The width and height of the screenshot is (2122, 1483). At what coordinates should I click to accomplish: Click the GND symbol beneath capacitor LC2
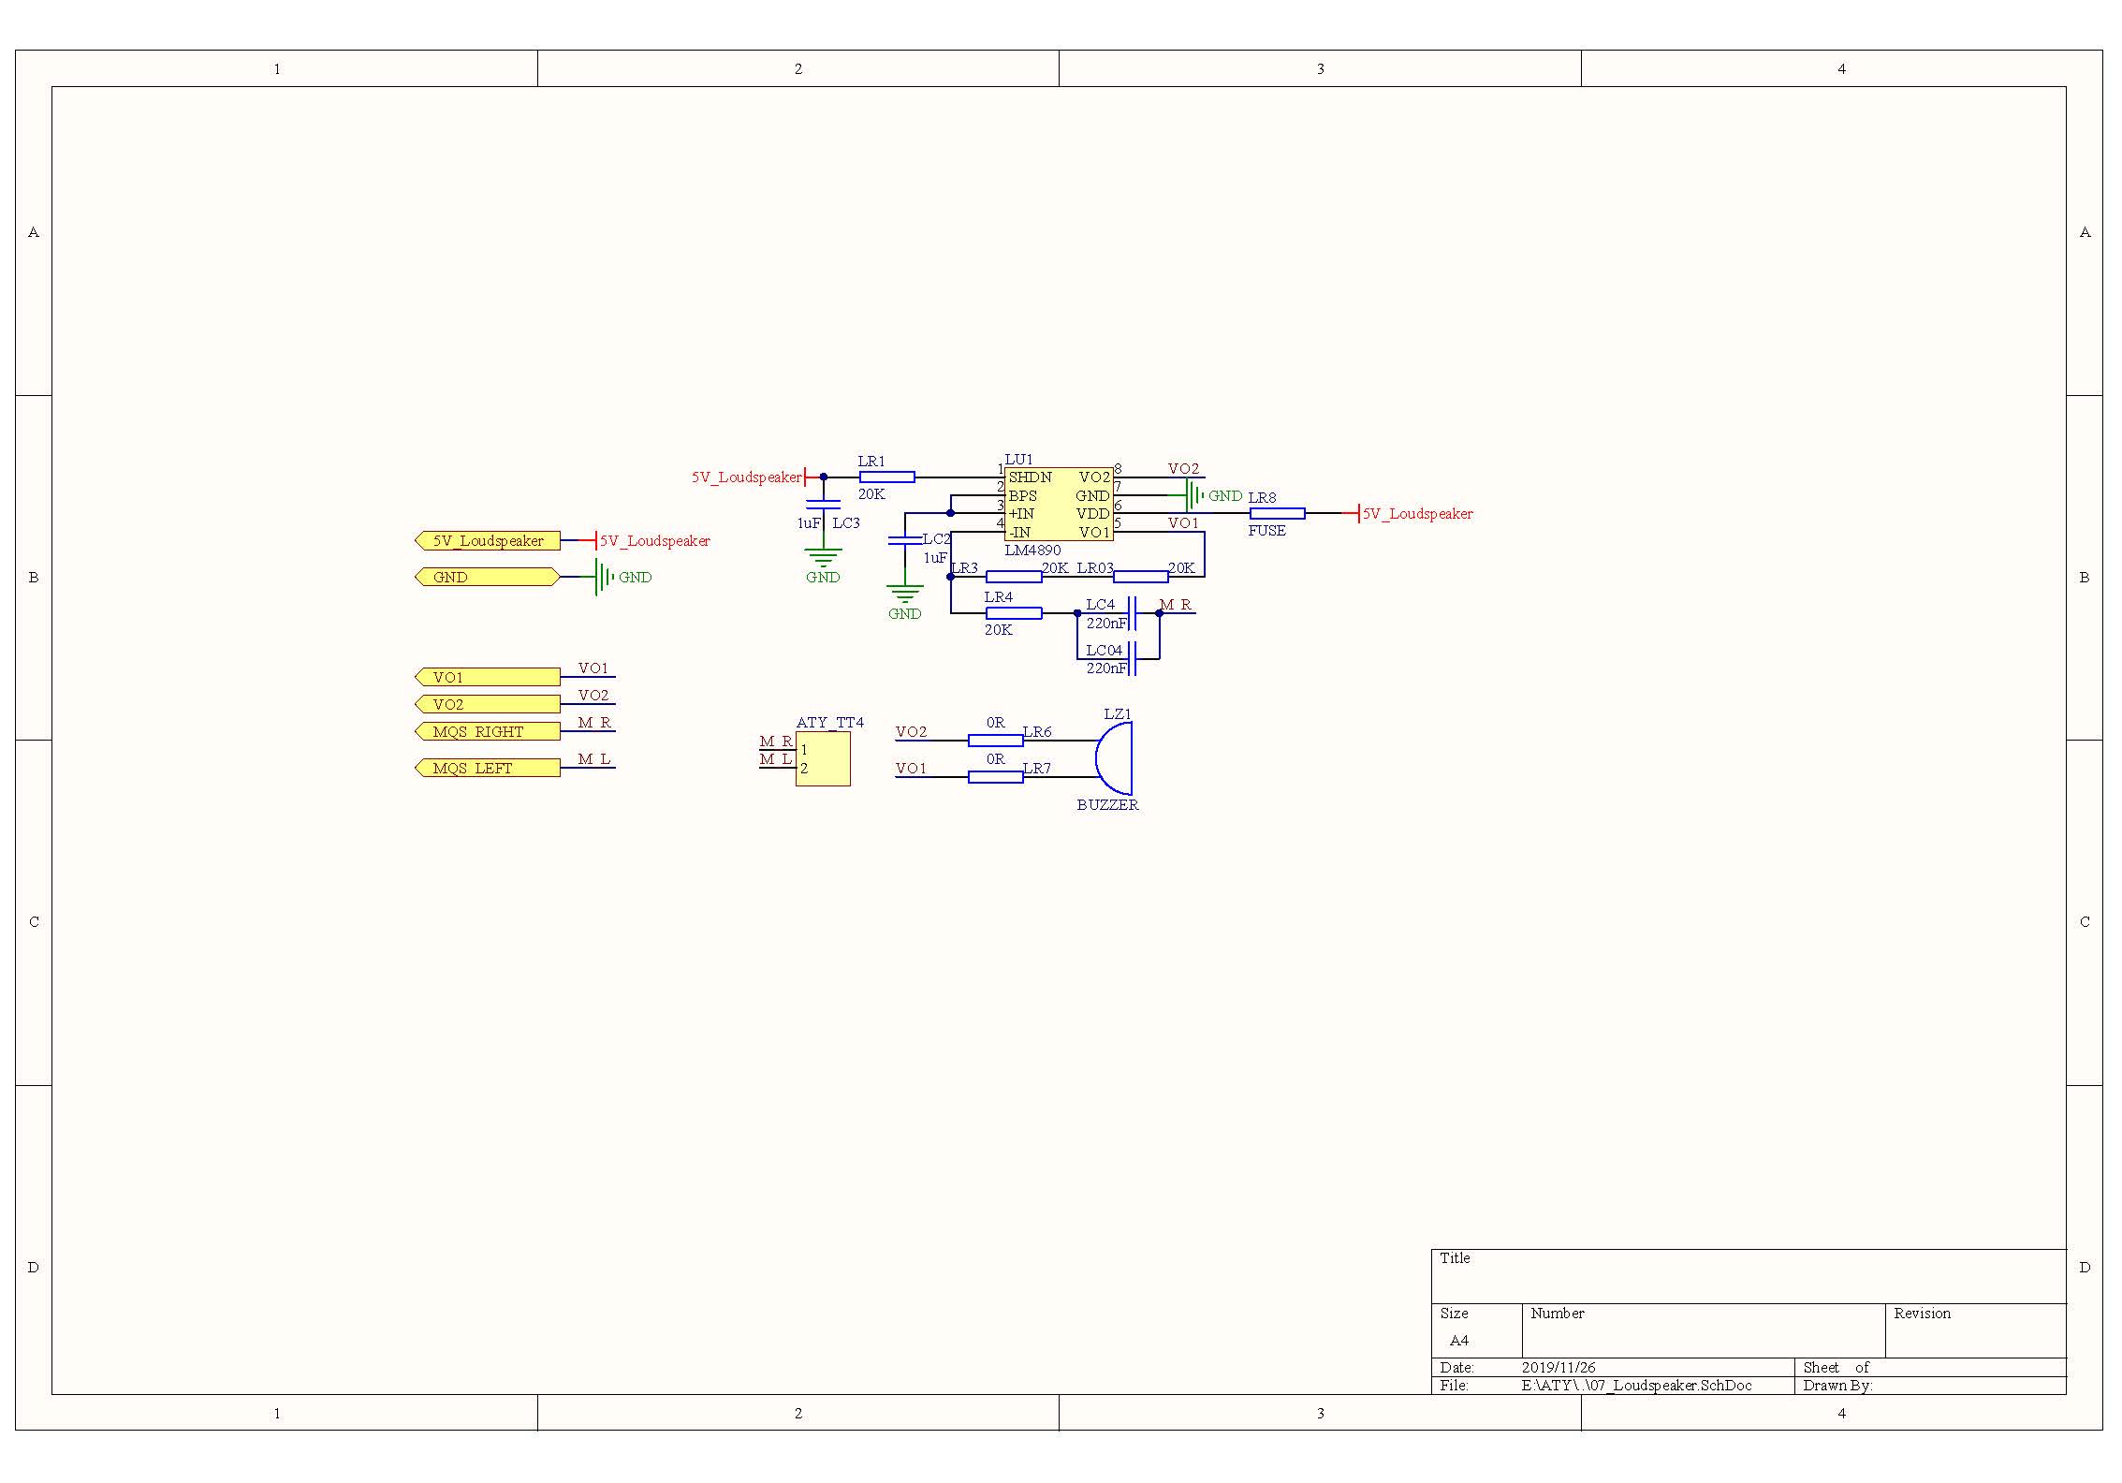[x=904, y=595]
